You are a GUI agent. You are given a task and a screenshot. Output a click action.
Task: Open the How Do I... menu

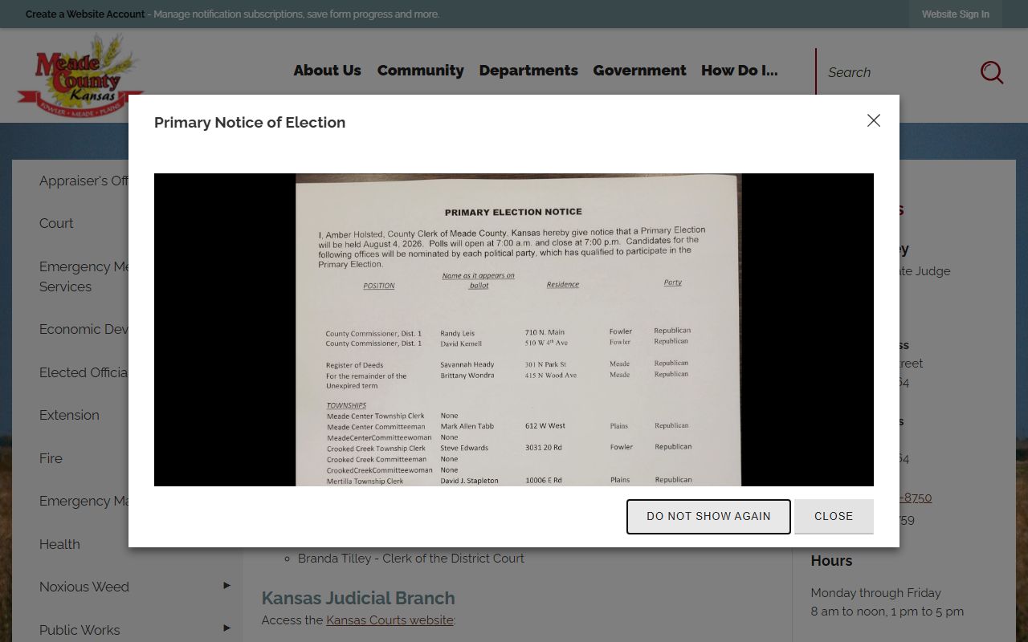(x=739, y=71)
